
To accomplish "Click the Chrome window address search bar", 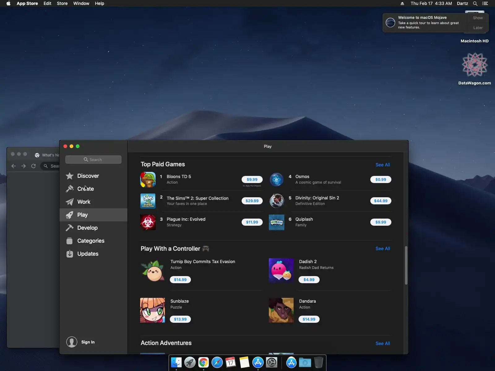I will pos(50,166).
